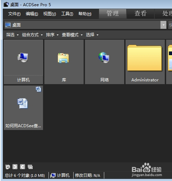Select the Administrator folder thumbnail
The height and width of the screenshot is (181, 172).
(x=145, y=62)
